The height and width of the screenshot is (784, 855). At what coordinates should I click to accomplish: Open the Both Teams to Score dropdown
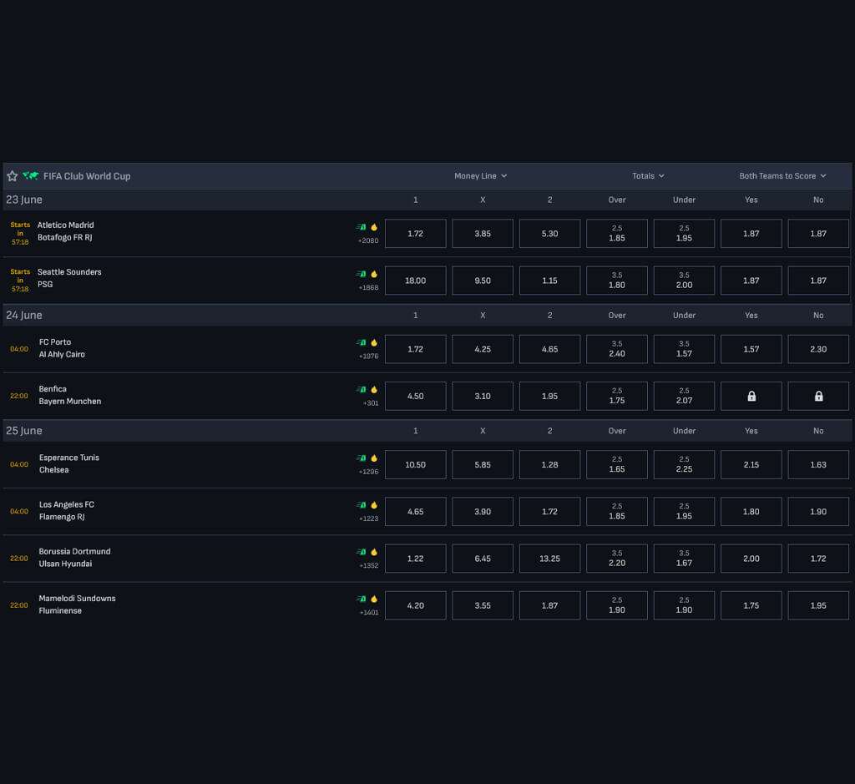pos(782,176)
